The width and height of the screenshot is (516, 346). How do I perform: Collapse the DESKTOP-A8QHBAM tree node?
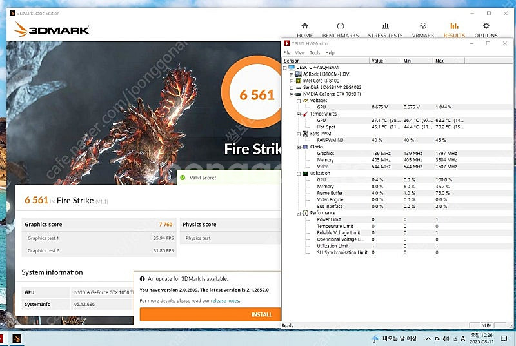tap(284, 68)
